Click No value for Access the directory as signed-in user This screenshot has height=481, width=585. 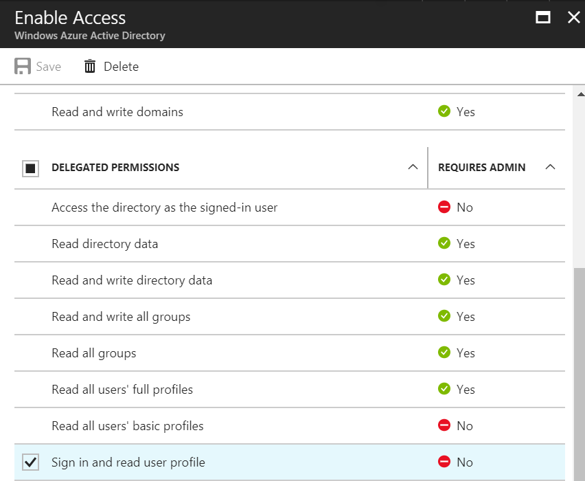click(464, 208)
